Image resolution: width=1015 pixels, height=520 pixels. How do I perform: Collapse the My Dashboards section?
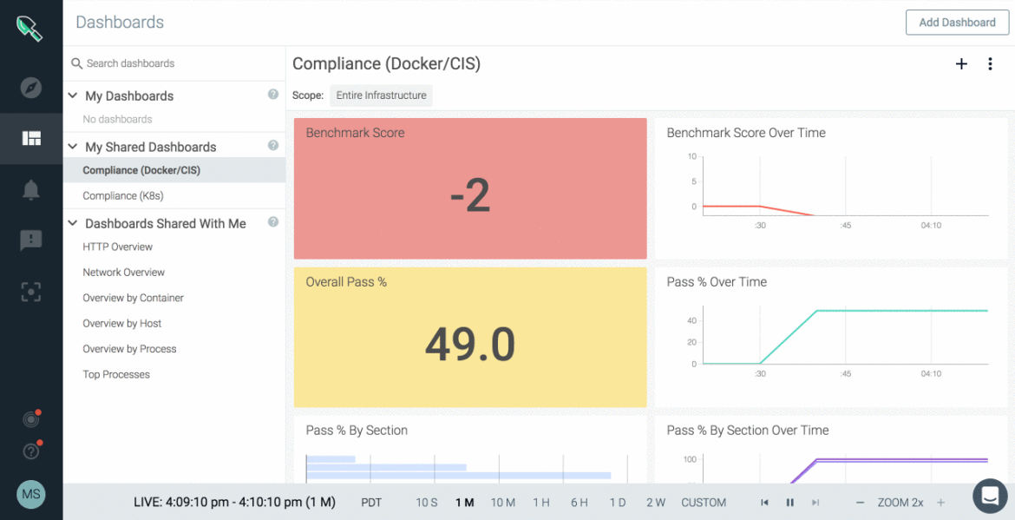tap(73, 95)
